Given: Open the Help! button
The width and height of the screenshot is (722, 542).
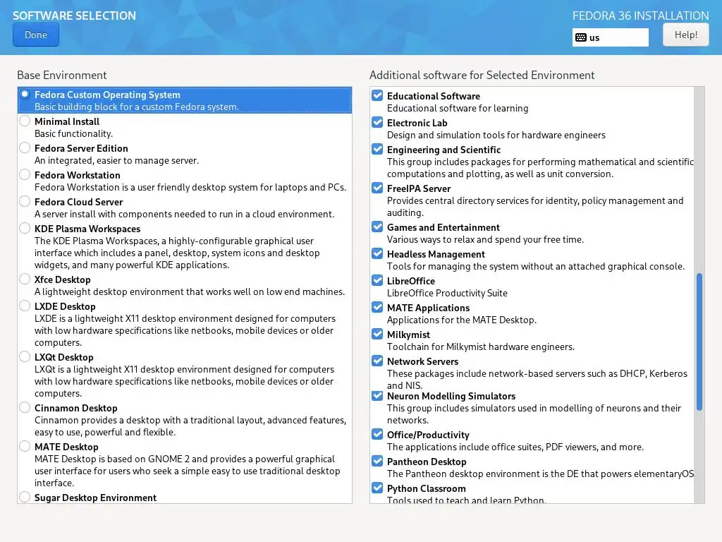Looking at the screenshot, I should [685, 35].
